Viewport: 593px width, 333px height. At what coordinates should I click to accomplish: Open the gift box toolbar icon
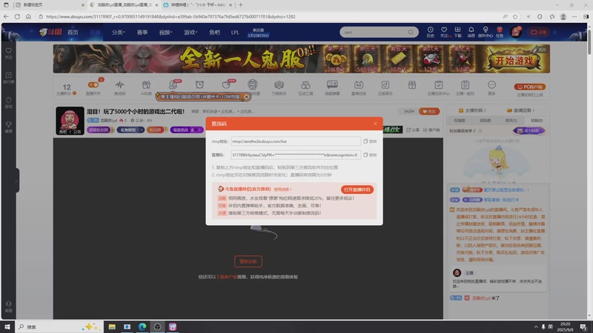click(412, 85)
